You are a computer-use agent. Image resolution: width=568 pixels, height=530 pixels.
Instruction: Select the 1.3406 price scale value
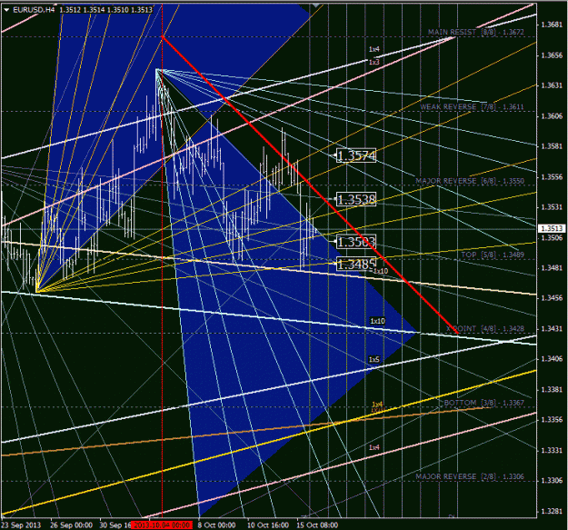point(552,359)
